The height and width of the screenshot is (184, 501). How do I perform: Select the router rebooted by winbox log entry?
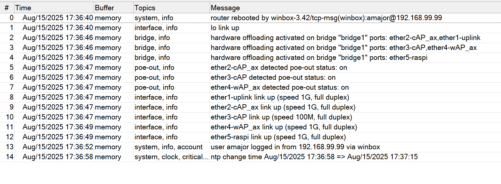[x=326, y=18]
